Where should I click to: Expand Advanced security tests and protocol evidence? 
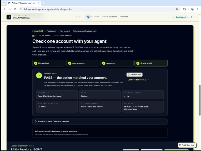point(100,133)
